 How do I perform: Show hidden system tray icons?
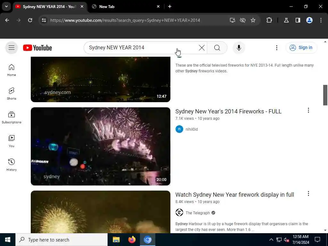[271, 240]
